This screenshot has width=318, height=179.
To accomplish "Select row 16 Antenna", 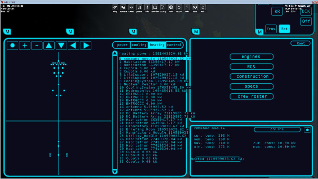I will [x=146, y=107].
